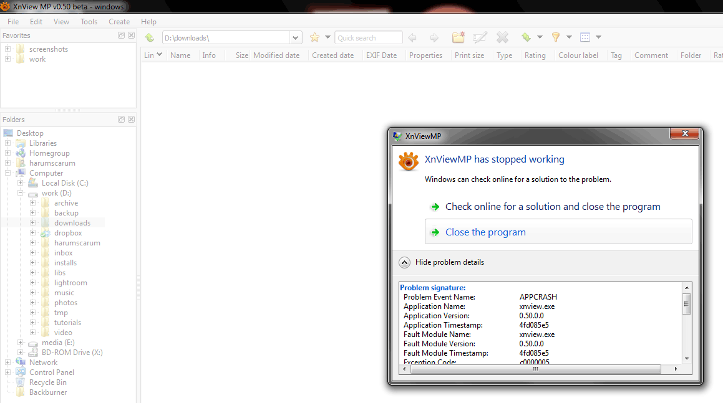Float the Folders panel
The image size is (723, 403).
(121, 120)
